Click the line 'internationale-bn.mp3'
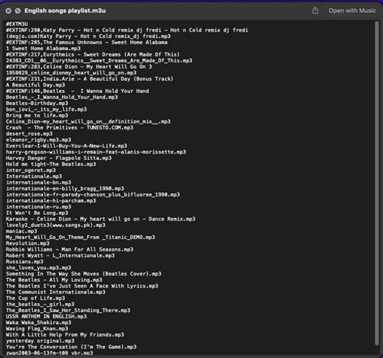 (39, 183)
